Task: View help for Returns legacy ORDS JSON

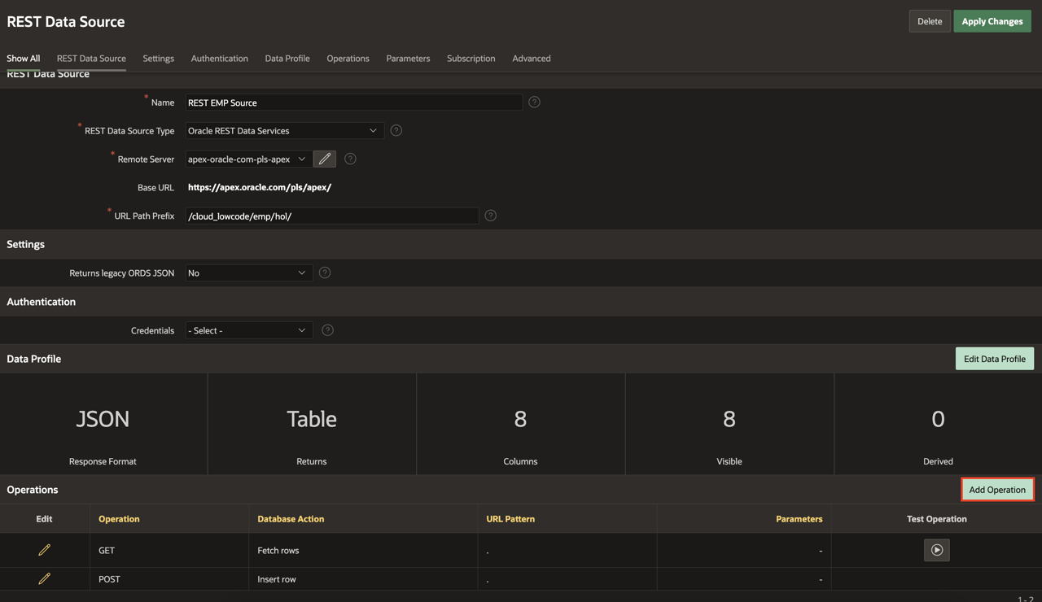Action: coord(325,273)
